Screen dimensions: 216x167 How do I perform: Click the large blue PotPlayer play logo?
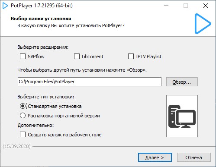click(x=203, y=24)
